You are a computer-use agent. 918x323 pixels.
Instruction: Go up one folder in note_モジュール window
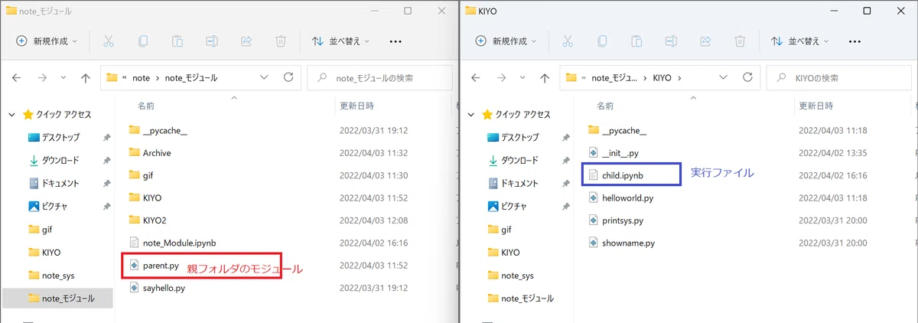(x=86, y=77)
